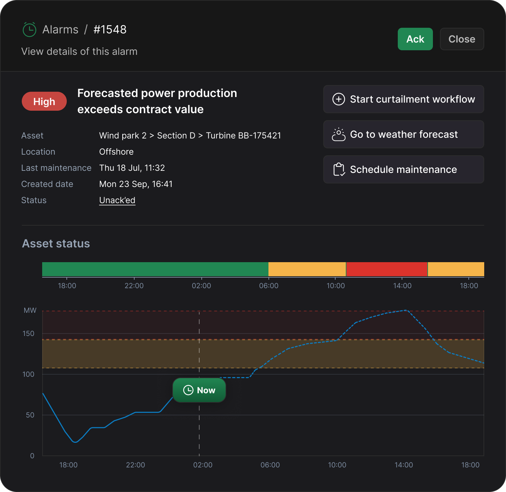Click the red segment of the asset status bar
Viewport: 506px width, 492px height.
coord(387,269)
